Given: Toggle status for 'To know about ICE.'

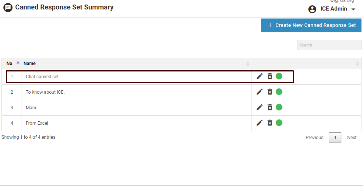Looking at the screenshot, I should 279,92.
